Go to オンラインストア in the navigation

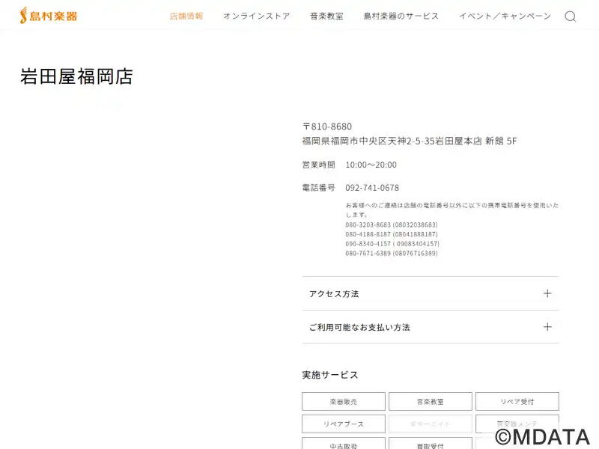[257, 16]
